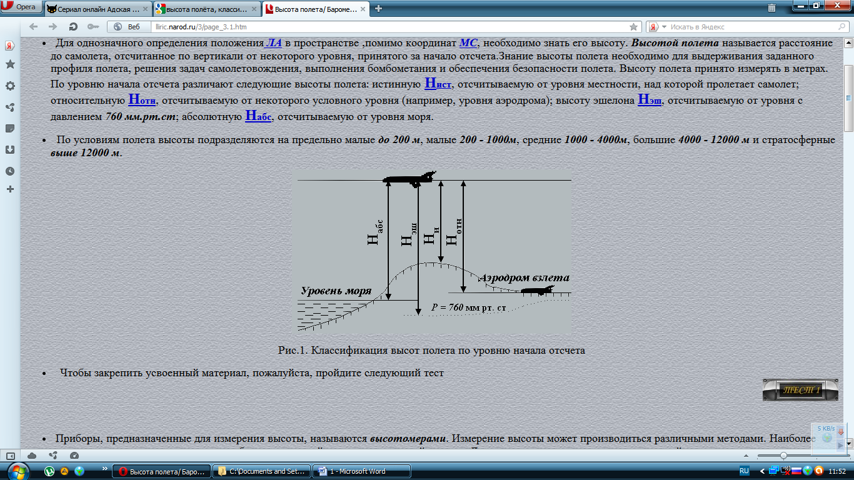Click the scrollbar down arrow

(x=848, y=443)
